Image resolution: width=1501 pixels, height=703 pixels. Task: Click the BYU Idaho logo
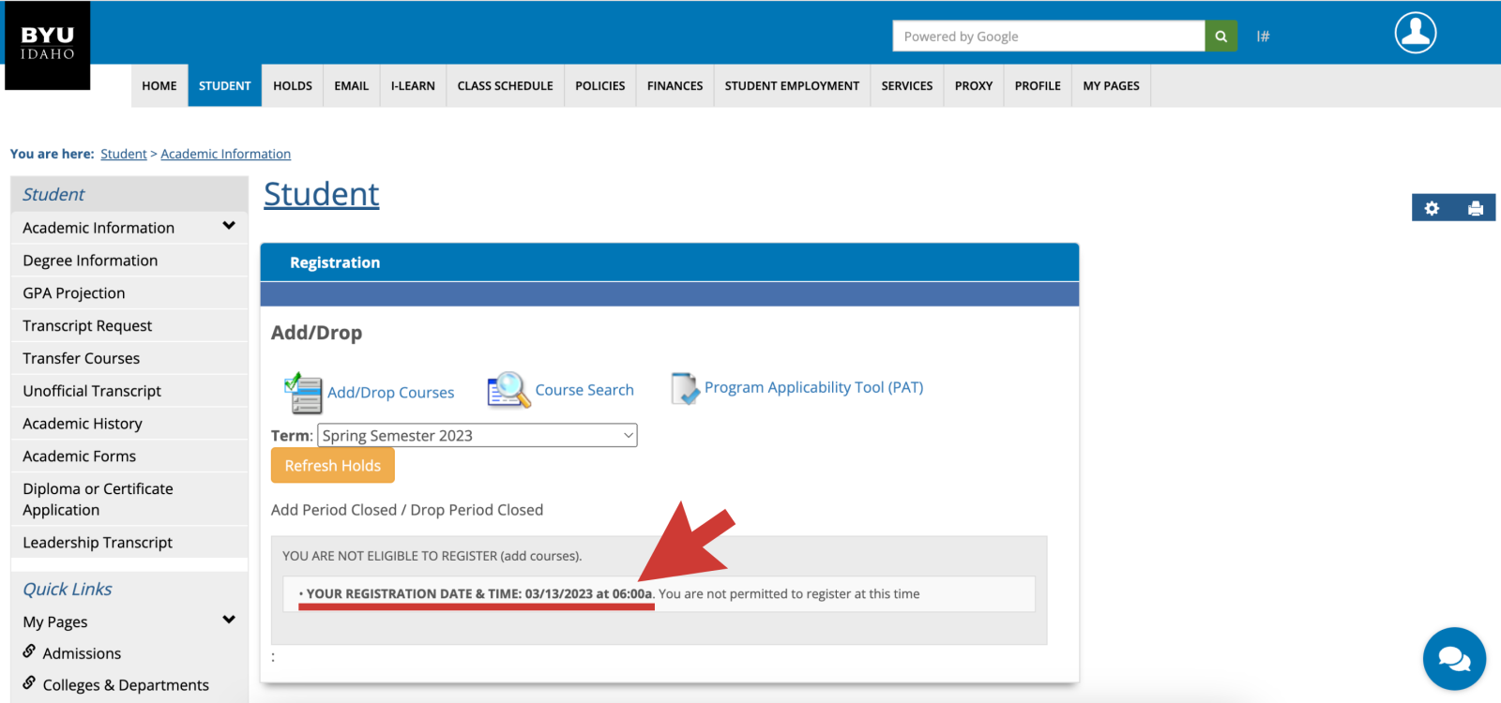click(47, 44)
